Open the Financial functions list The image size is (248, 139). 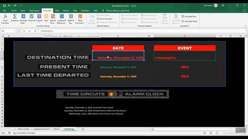(x=31, y=19)
